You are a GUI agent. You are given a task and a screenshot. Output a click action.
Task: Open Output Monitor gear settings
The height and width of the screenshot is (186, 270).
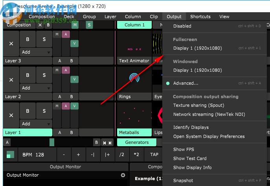[123, 175]
